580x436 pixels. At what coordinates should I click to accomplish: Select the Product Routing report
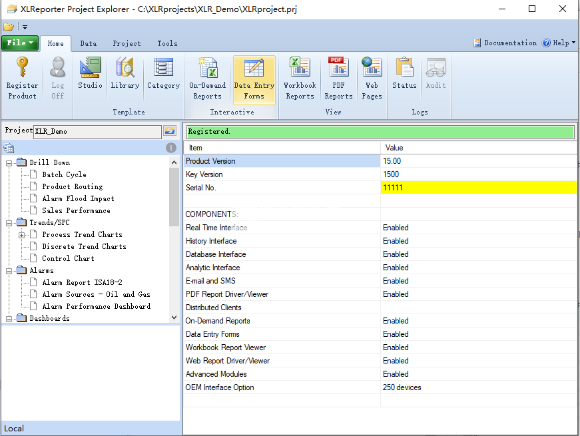click(73, 186)
